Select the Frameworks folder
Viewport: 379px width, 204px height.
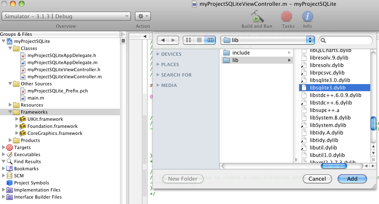tap(60, 112)
